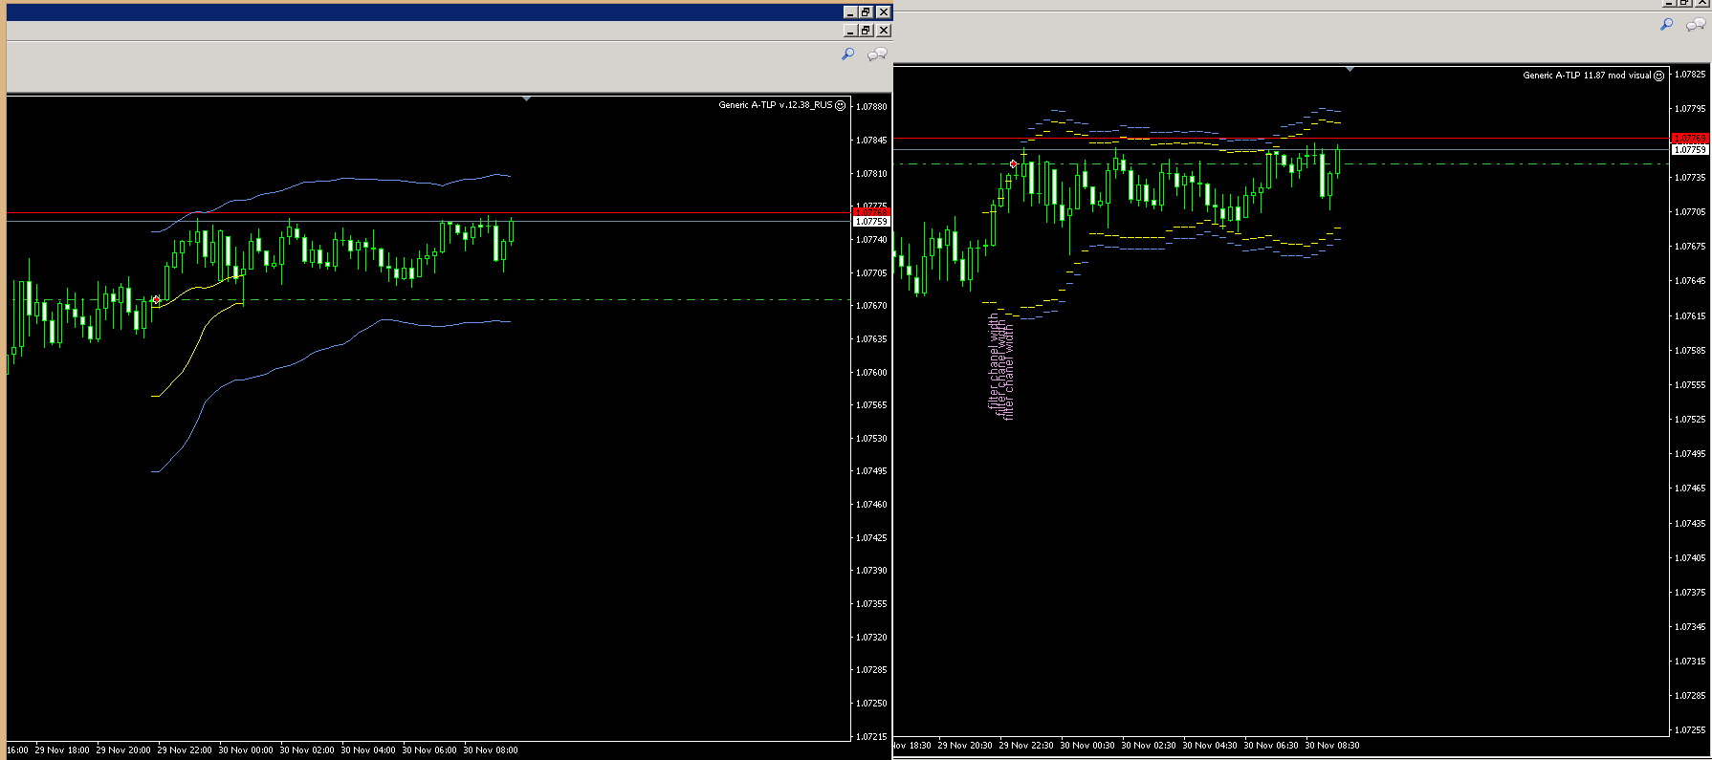This screenshot has height=760, width=1712.
Task: Click the '30 Nov 08:00' time label
Action: [x=491, y=750]
